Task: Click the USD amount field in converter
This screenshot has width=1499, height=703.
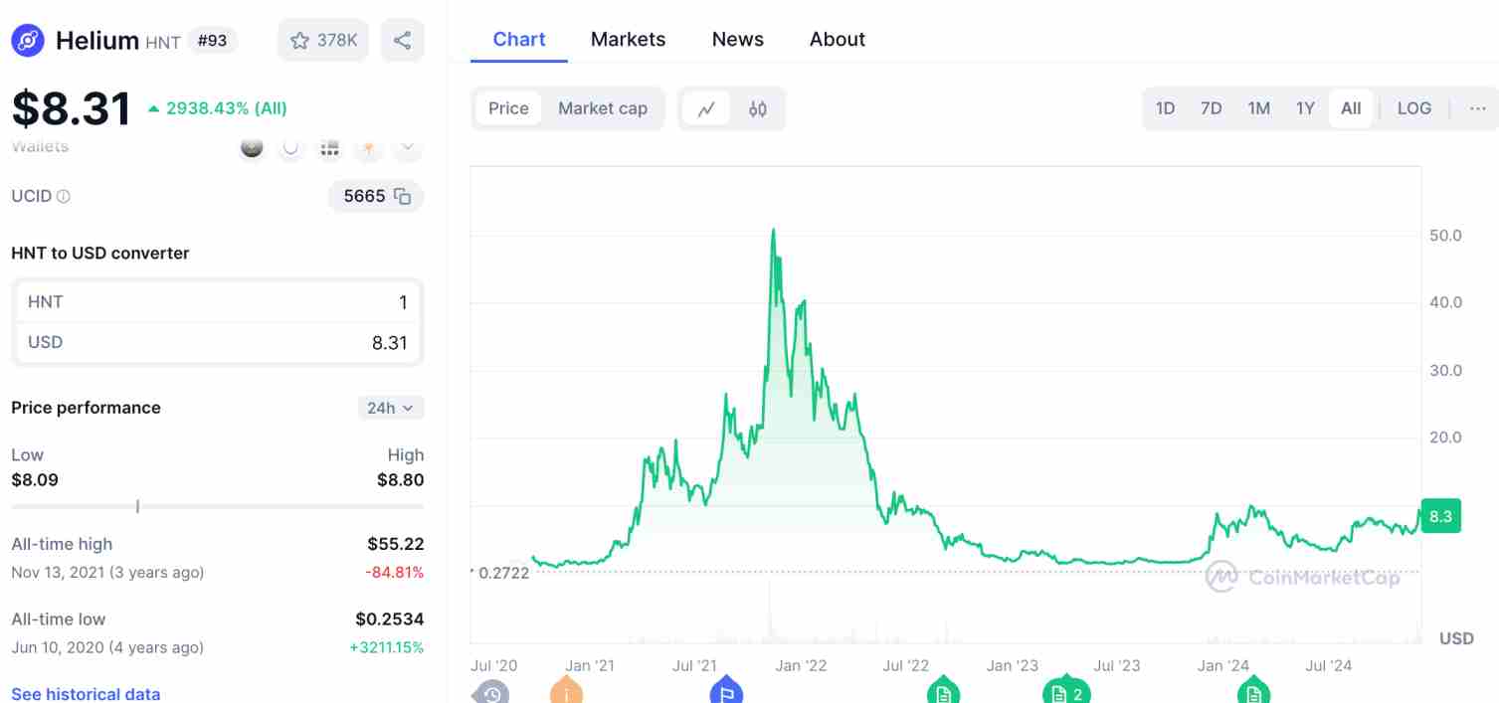Action: point(218,342)
